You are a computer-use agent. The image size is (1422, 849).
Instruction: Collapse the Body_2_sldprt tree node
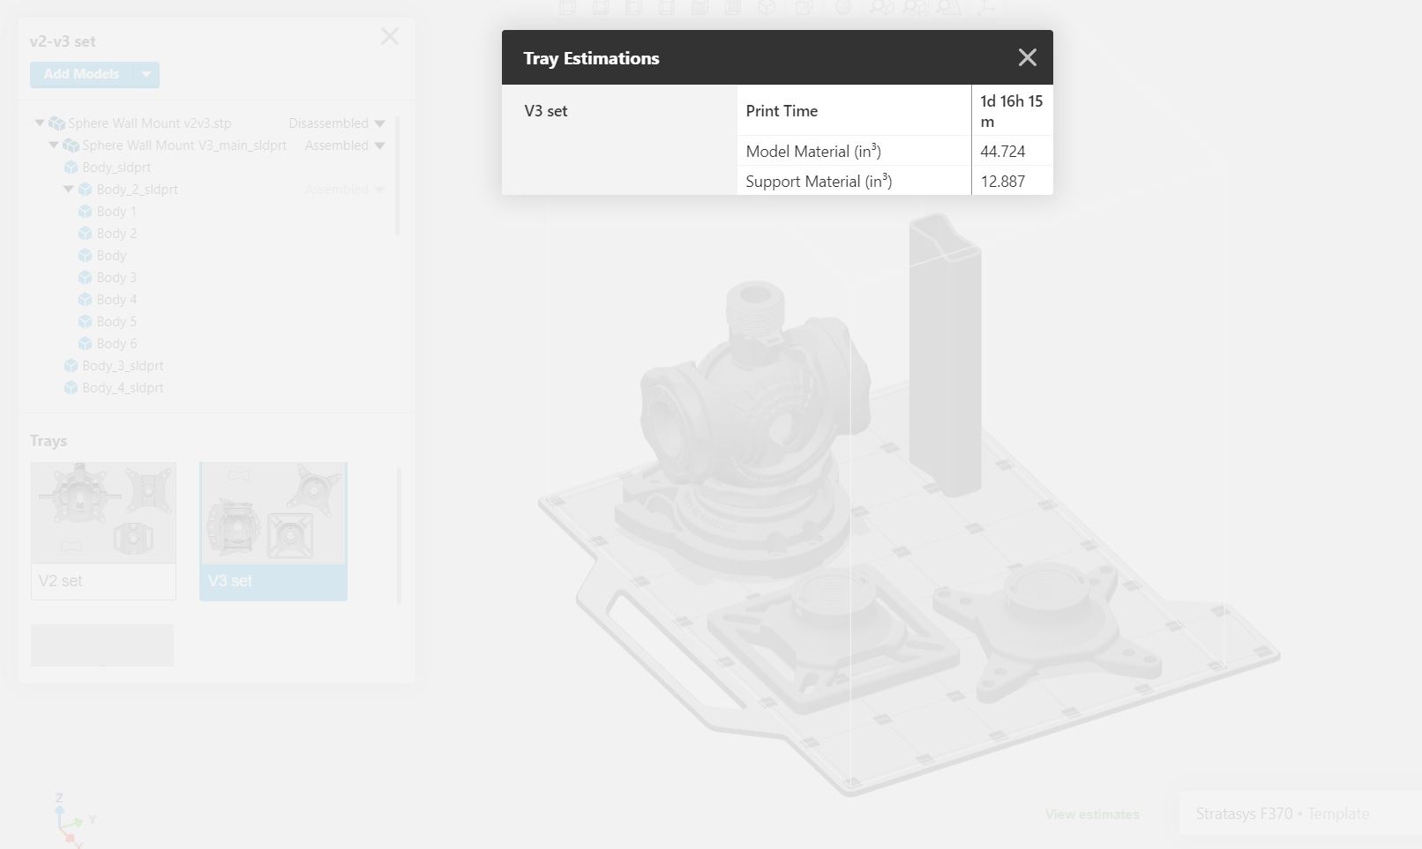point(68,189)
